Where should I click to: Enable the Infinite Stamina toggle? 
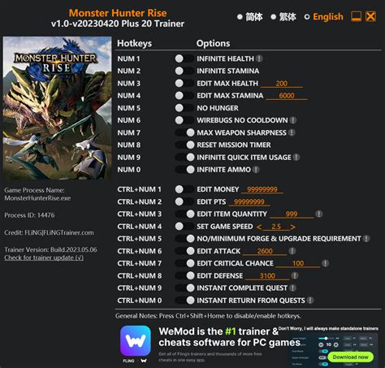[x=184, y=71]
